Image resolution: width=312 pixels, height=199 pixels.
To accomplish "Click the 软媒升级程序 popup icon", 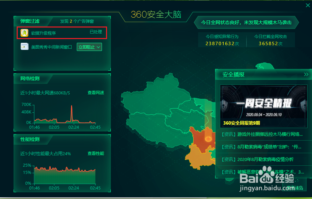I will click(24, 32).
